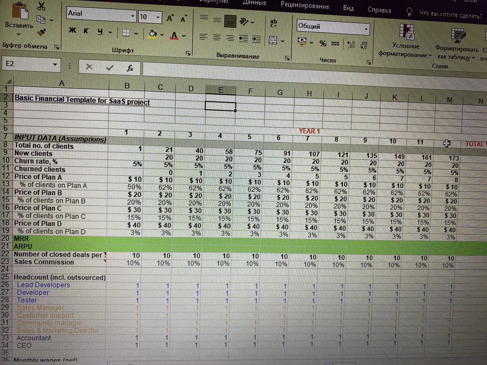Image resolution: width=487 pixels, height=365 pixels.
Task: Select column D header
Action: [x=191, y=89]
